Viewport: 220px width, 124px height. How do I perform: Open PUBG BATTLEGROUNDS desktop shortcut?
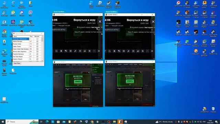(x=205, y=53)
